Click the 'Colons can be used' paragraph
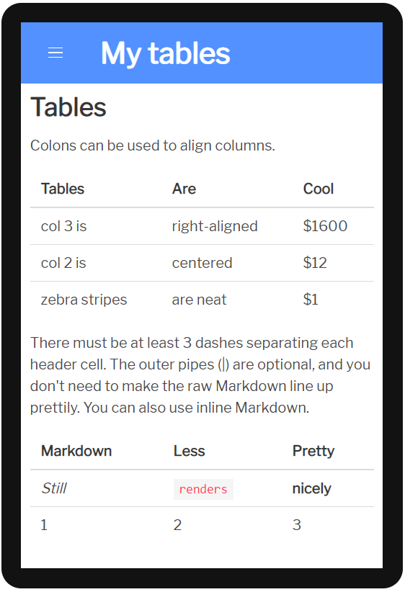405x592 pixels. point(153,145)
